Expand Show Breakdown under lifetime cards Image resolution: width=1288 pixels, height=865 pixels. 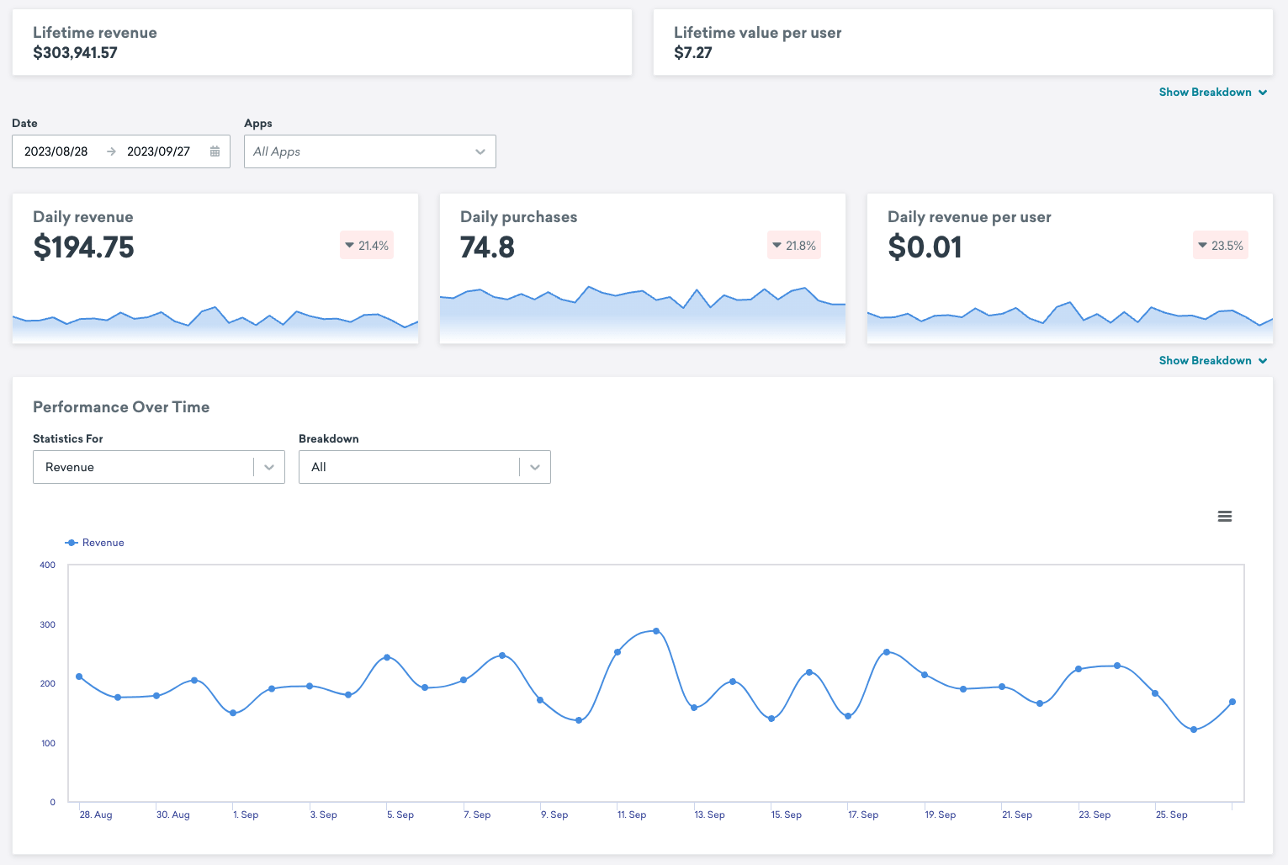click(1213, 93)
